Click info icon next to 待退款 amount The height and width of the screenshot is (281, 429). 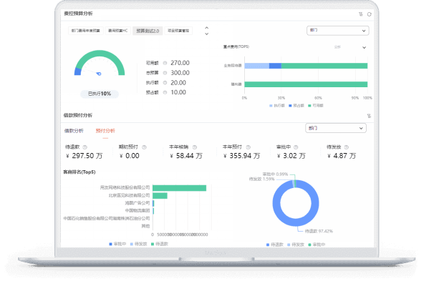click(x=85, y=147)
